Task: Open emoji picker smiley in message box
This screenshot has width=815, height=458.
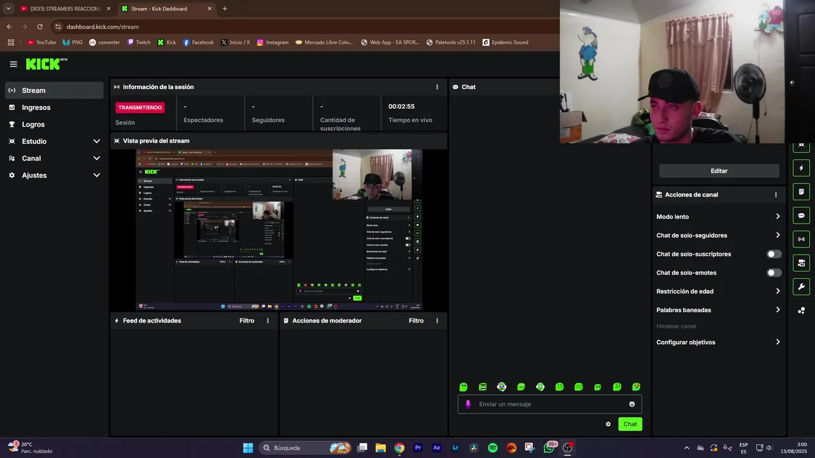Action: 632,404
